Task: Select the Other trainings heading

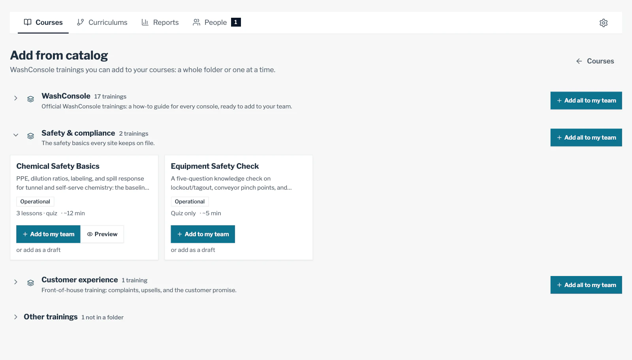Action: (51, 317)
